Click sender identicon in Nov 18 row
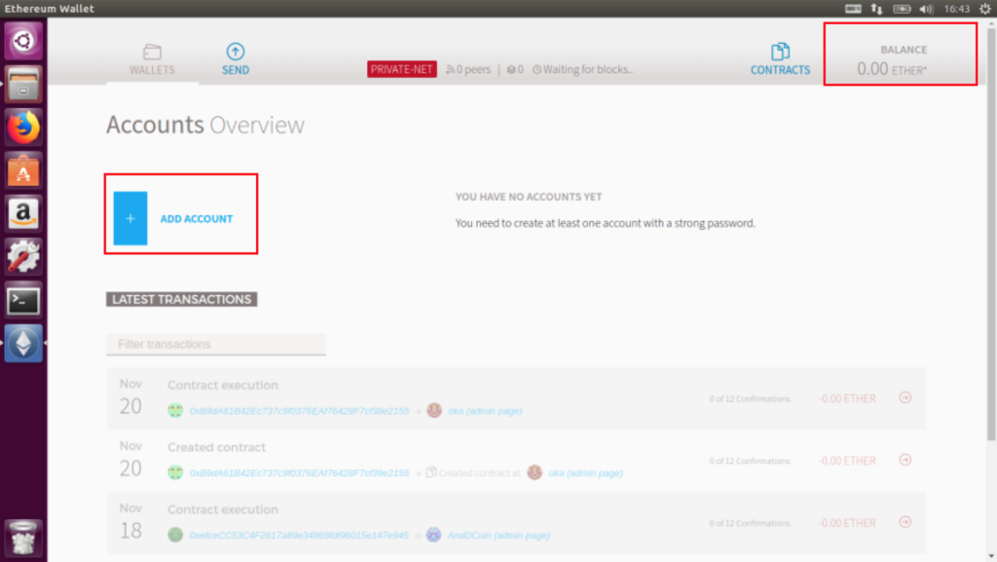The height and width of the screenshot is (562, 997). [175, 535]
